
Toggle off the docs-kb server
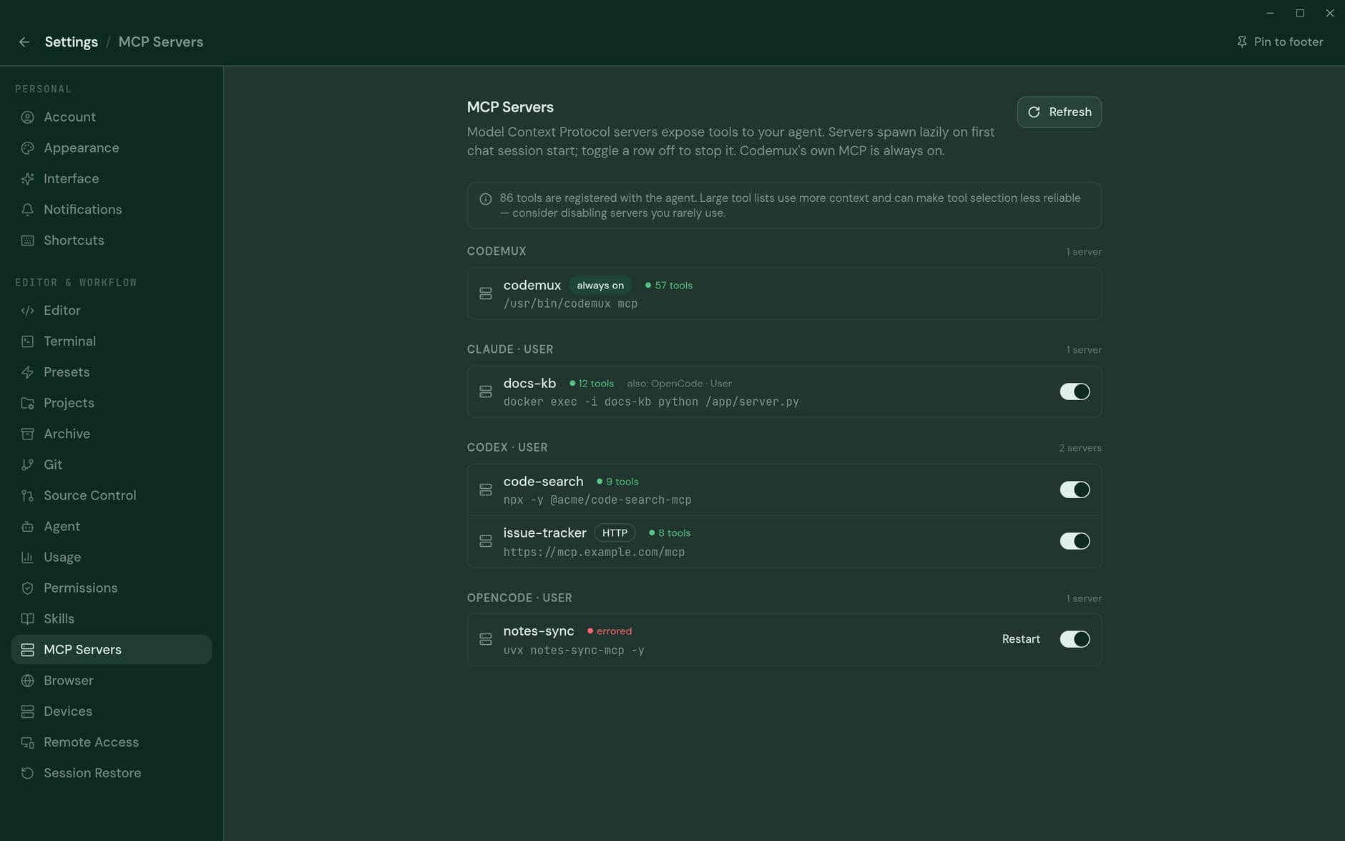[1075, 392]
